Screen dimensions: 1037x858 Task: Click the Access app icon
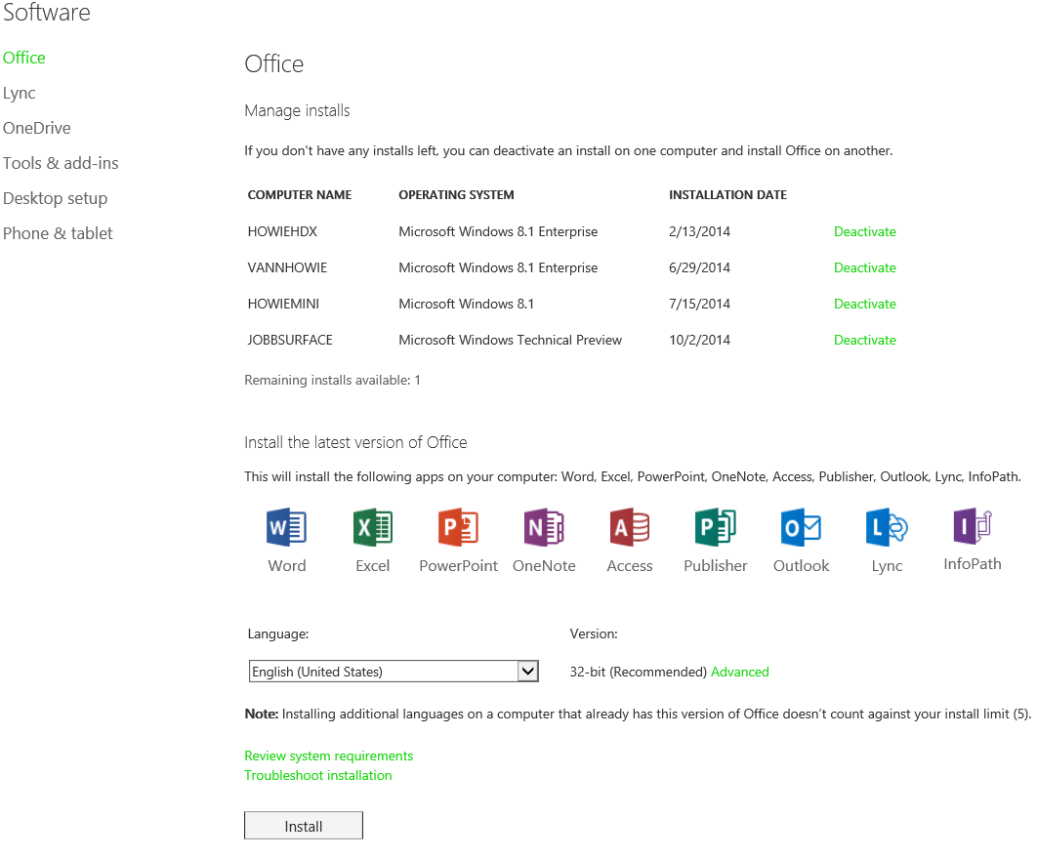click(630, 528)
